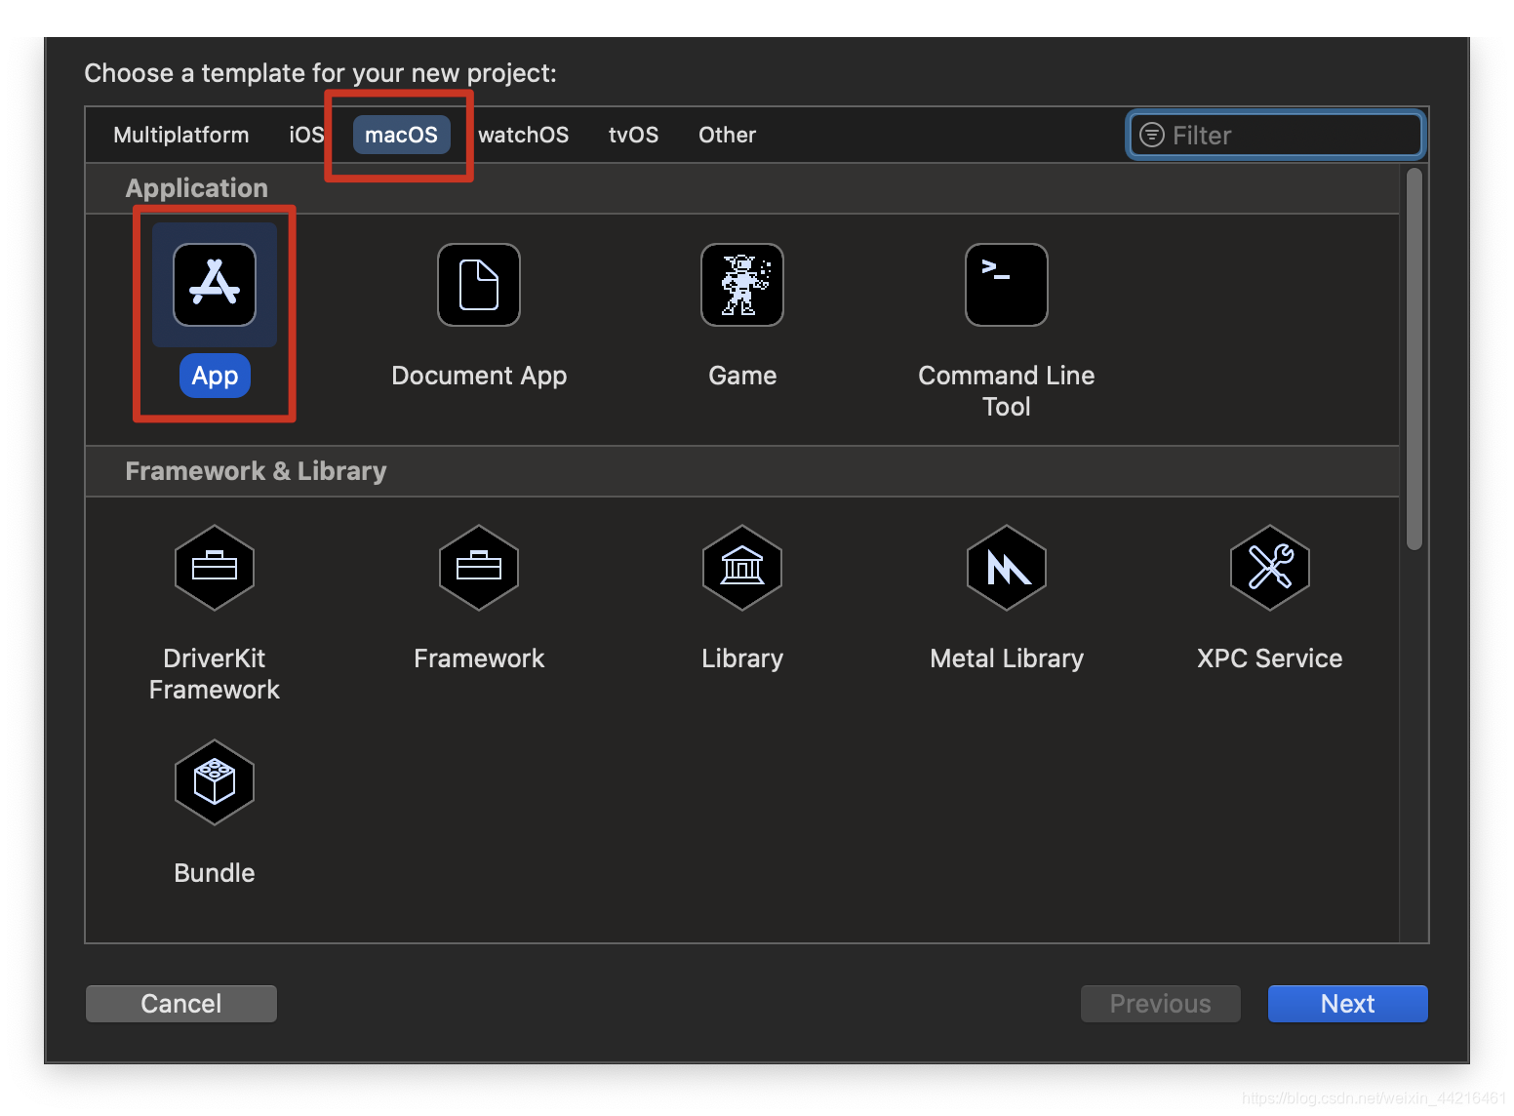Screen dimensions: 1514x1116
Task: Open the Other templates tab
Action: [728, 135]
